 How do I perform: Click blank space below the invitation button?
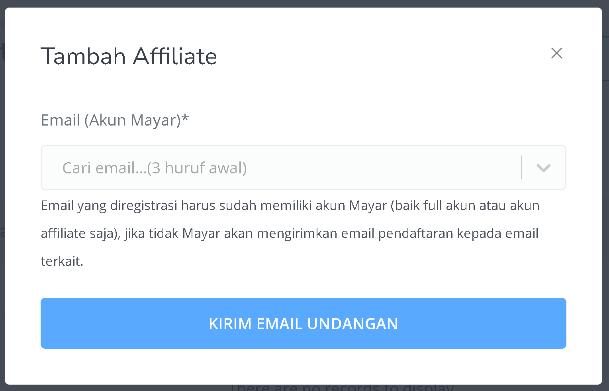303,366
